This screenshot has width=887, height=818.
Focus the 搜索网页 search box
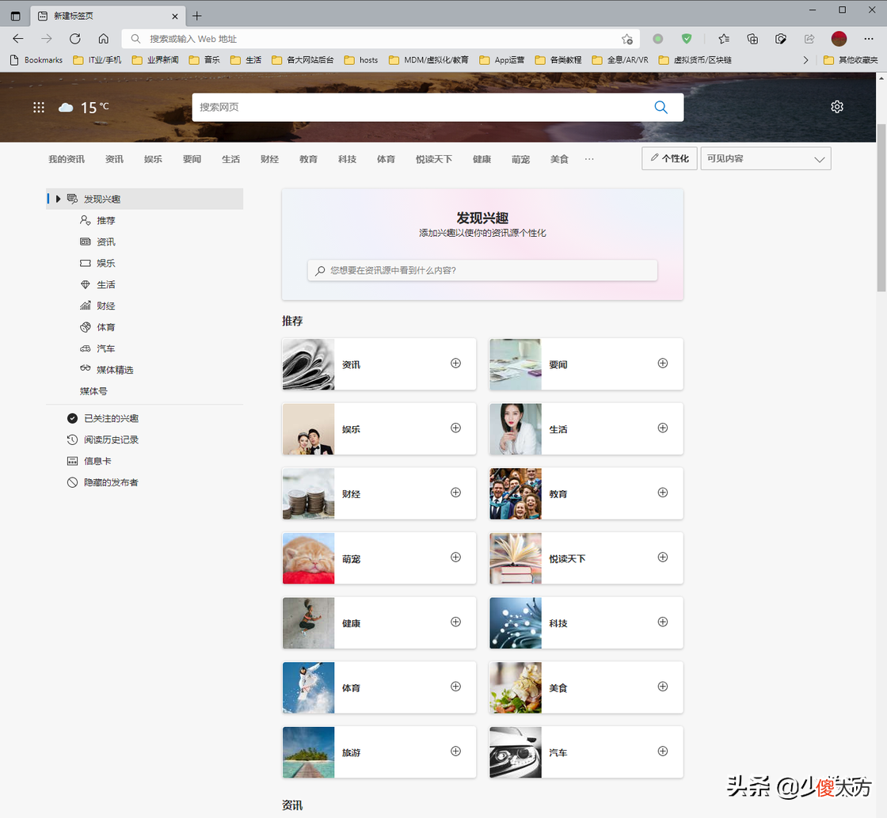pos(438,107)
